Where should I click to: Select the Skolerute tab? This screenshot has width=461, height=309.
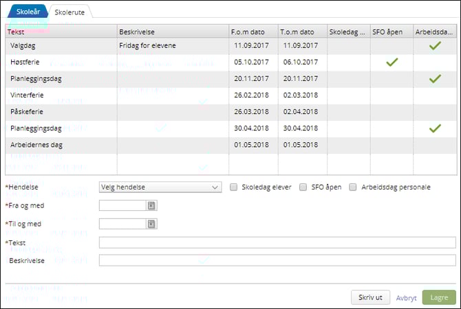click(x=69, y=12)
